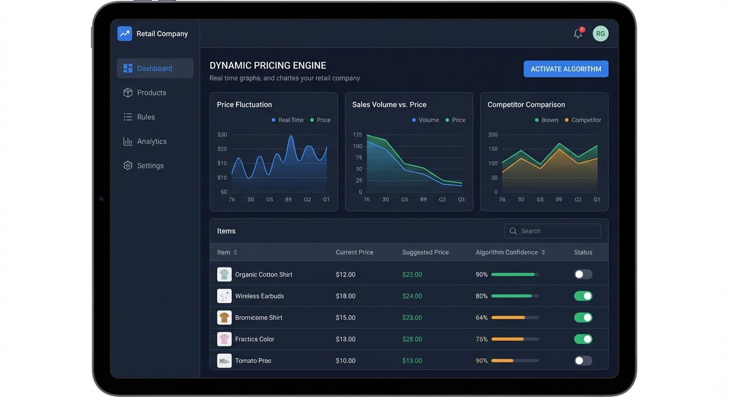Open notifications via the bell icon
Viewport: 729px width, 397px height.
point(577,33)
